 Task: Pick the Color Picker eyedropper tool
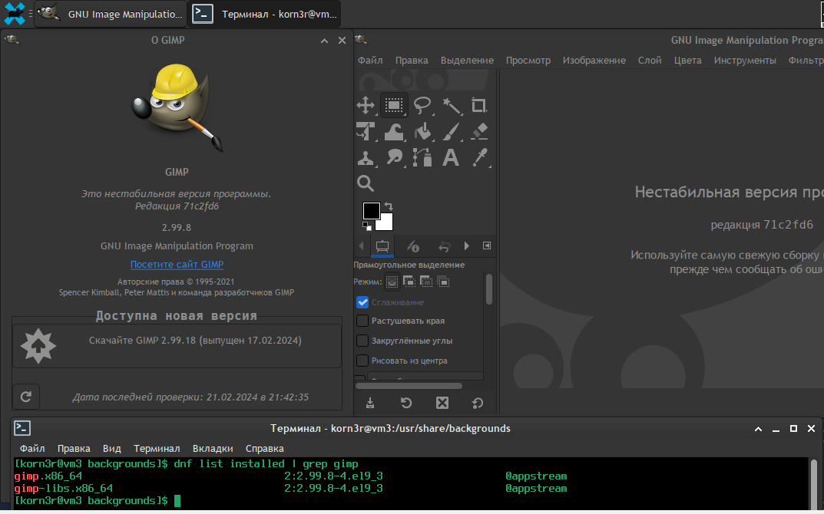pyautogui.click(x=479, y=157)
